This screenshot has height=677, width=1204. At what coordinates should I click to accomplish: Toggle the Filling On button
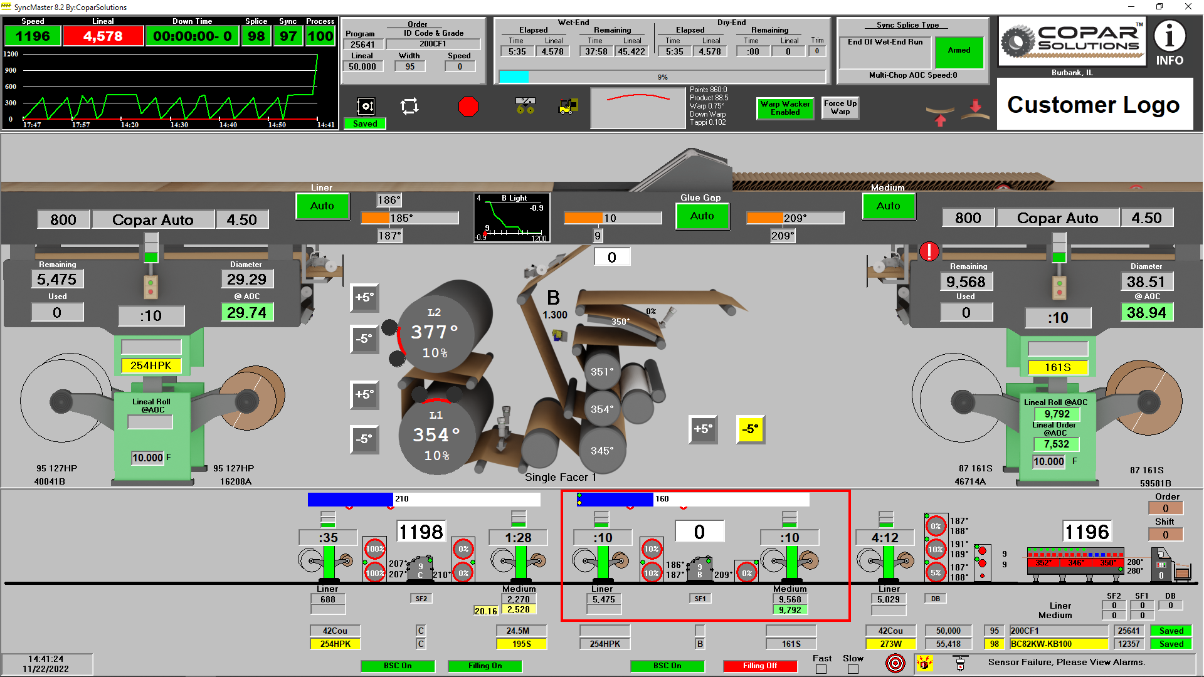click(x=485, y=666)
